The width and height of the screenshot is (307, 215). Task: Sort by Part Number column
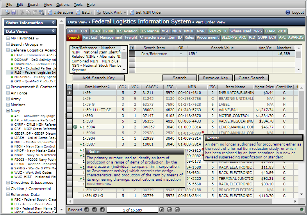click(x=97, y=87)
